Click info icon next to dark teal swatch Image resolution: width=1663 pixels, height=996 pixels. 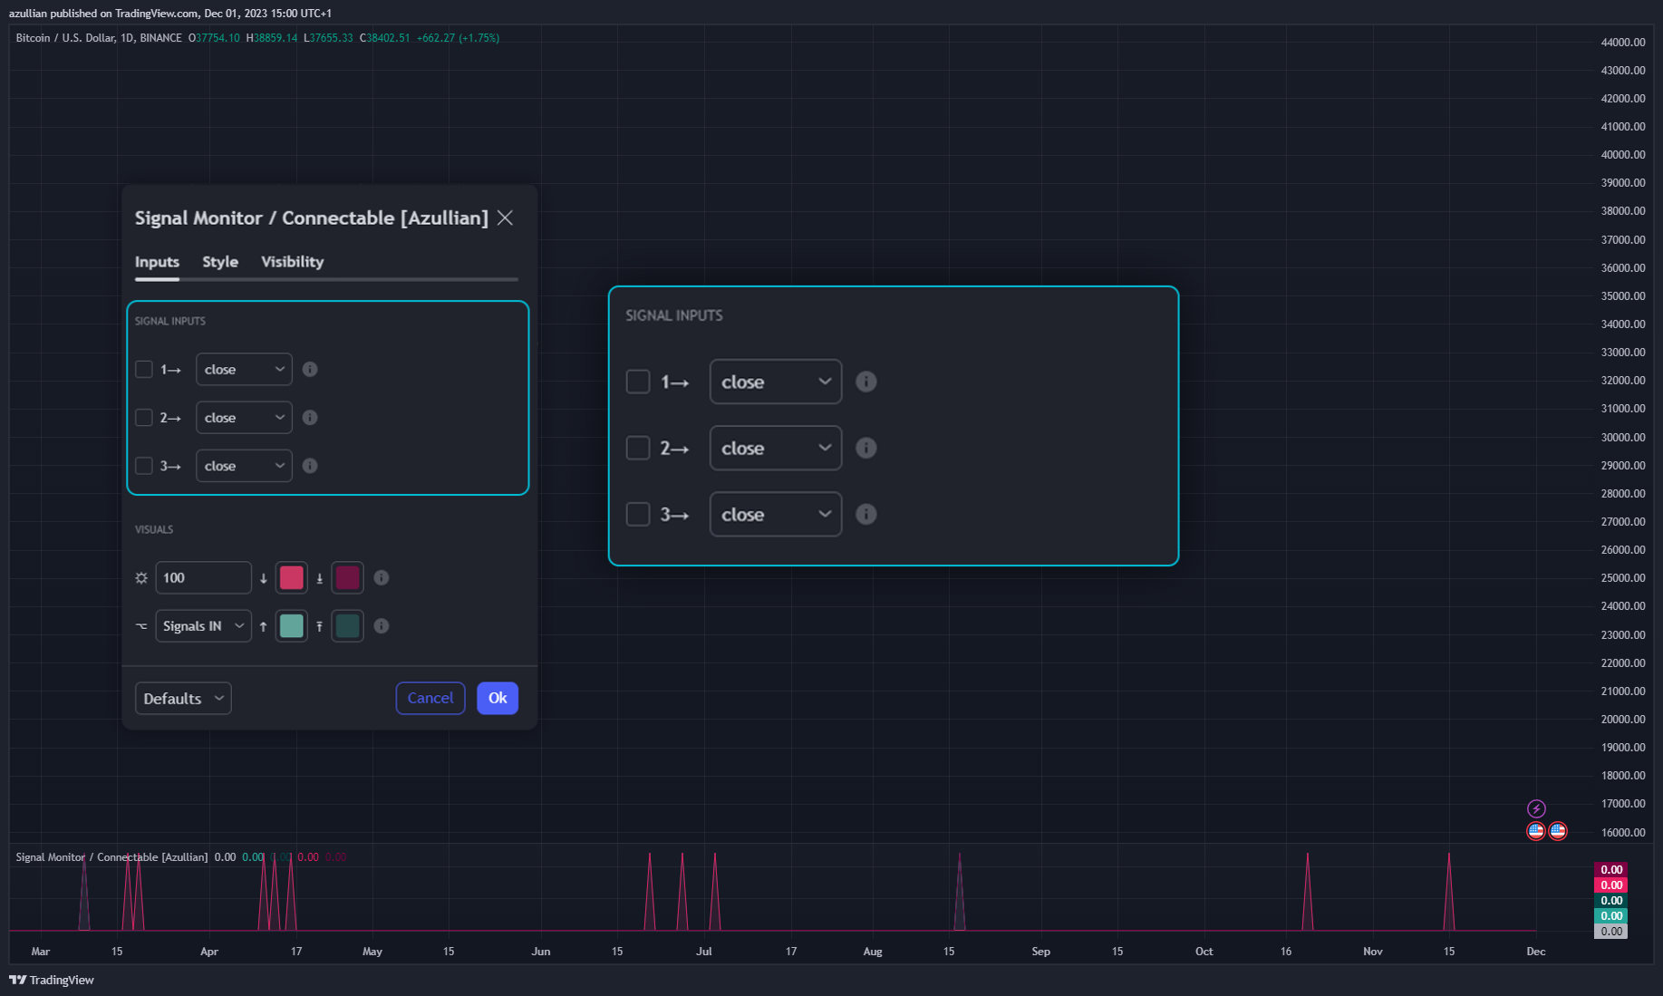(382, 625)
